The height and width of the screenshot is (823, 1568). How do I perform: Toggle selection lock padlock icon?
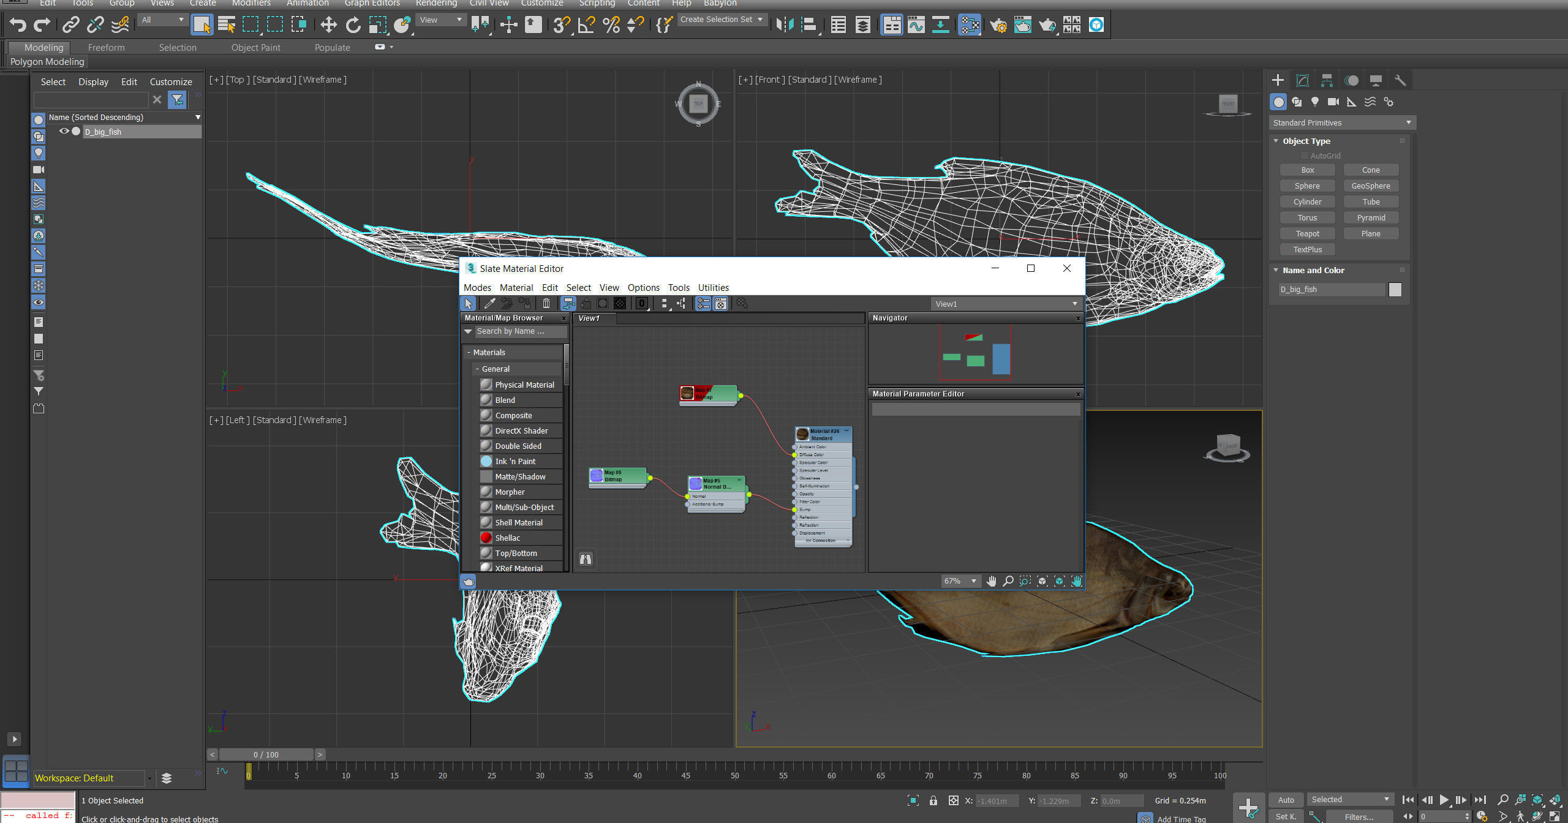coord(933,801)
